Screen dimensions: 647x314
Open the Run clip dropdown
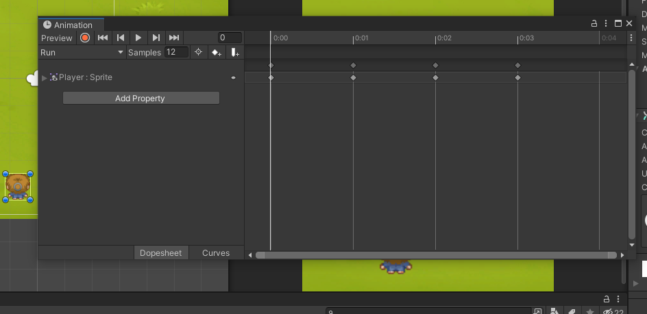pyautogui.click(x=82, y=52)
